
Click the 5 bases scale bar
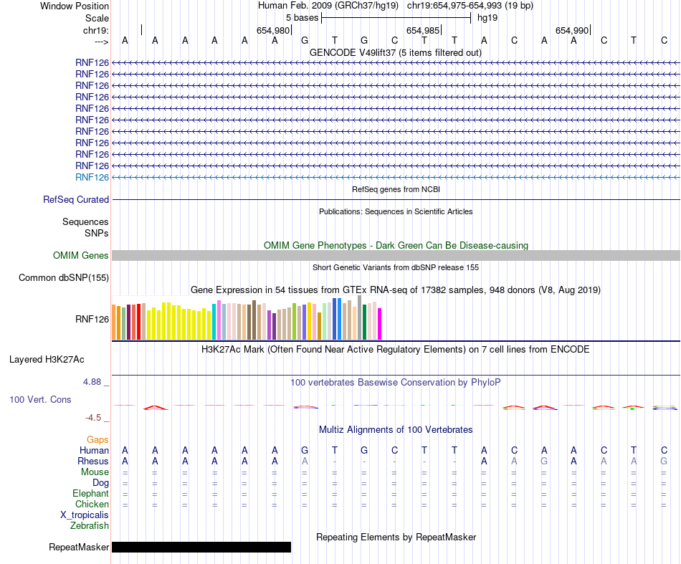pos(396,18)
